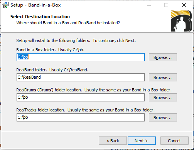The image size is (194, 150).
Task: Click the setup installer icon in title bar
Action: point(5,5)
